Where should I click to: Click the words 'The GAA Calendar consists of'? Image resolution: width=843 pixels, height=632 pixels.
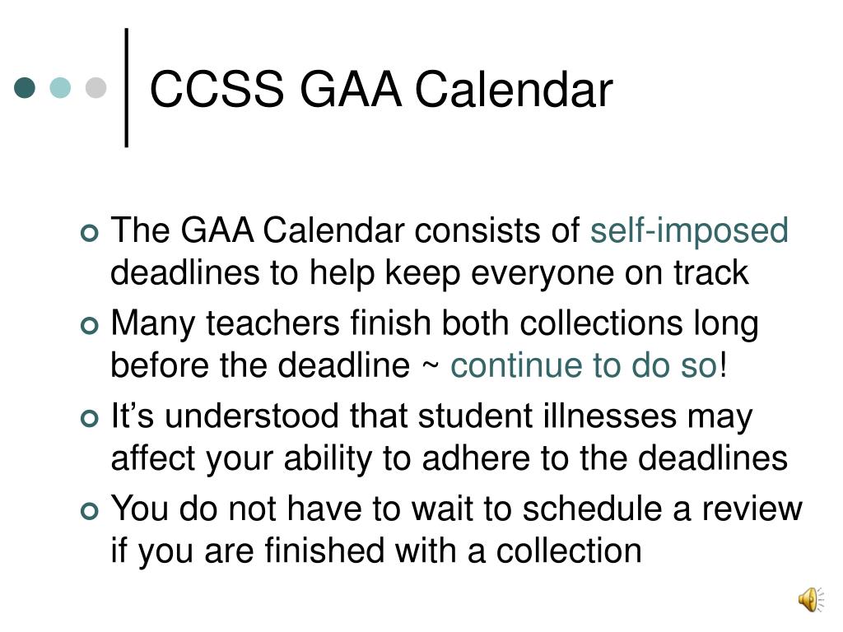point(345,231)
